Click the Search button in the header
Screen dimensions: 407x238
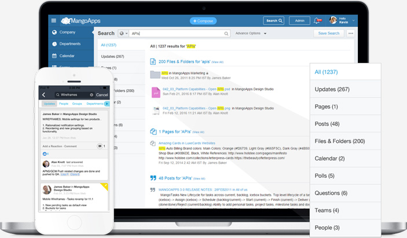[x=274, y=21]
